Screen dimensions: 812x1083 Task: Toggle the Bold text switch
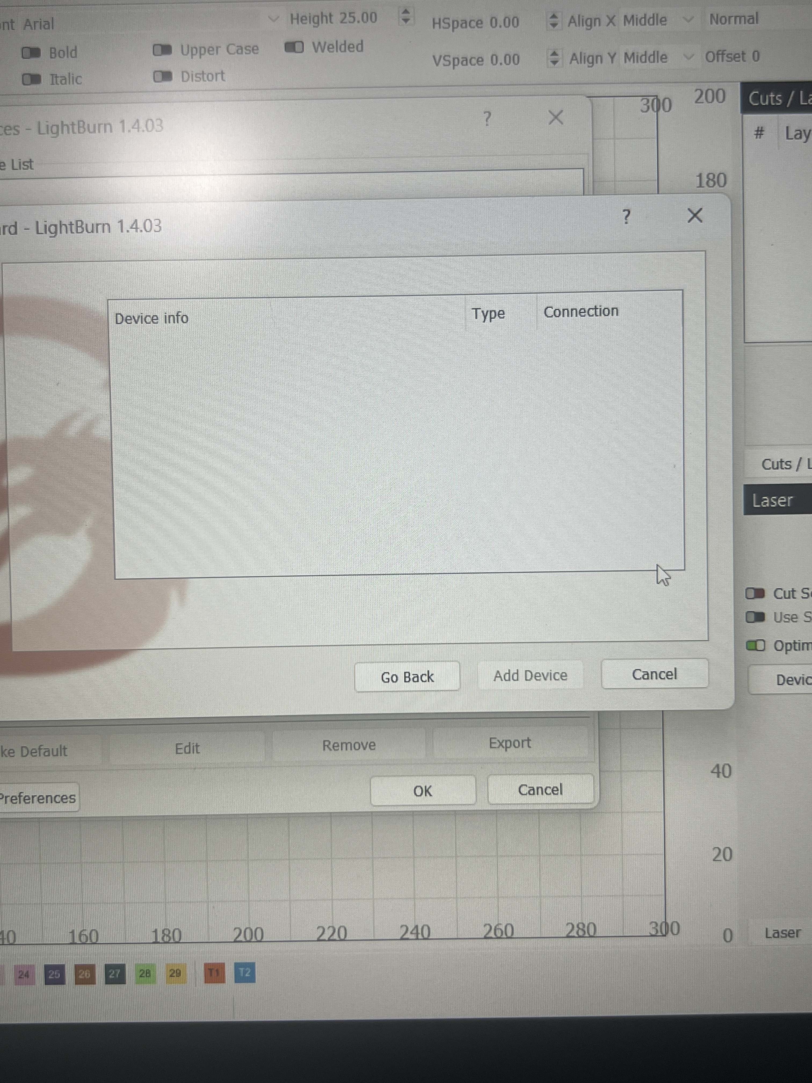32,52
